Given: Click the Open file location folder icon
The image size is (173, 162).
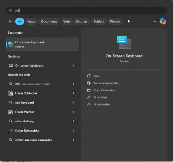Looking at the screenshot, I should click(89, 90).
